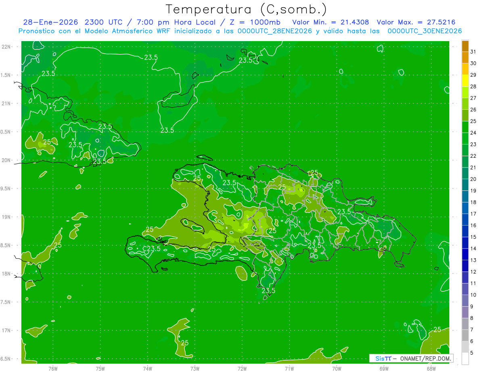This screenshot has height=374, width=484.
Task: Click legend value '12' on the colorbar
Action: click(x=473, y=272)
